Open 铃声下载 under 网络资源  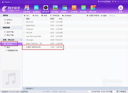pos(9,32)
